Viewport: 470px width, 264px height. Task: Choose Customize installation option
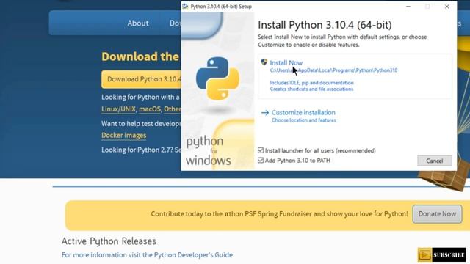point(303,112)
